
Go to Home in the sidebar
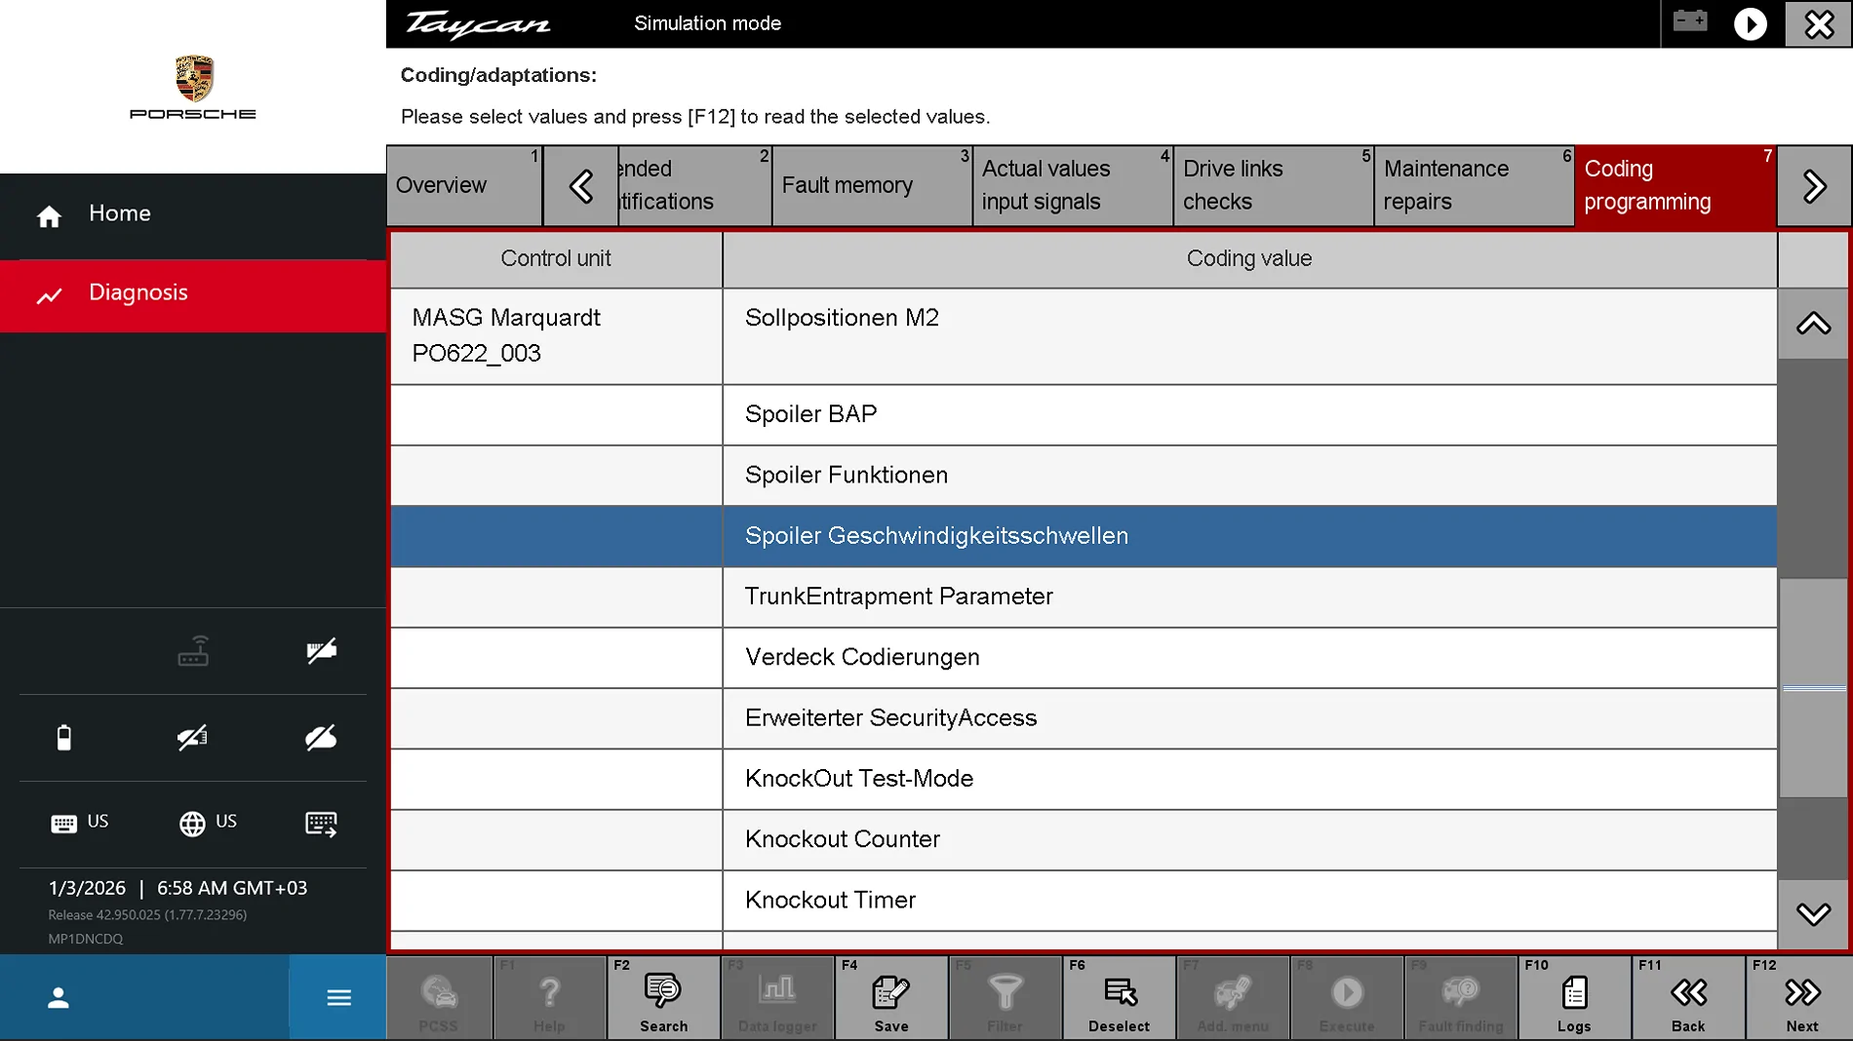(x=193, y=214)
